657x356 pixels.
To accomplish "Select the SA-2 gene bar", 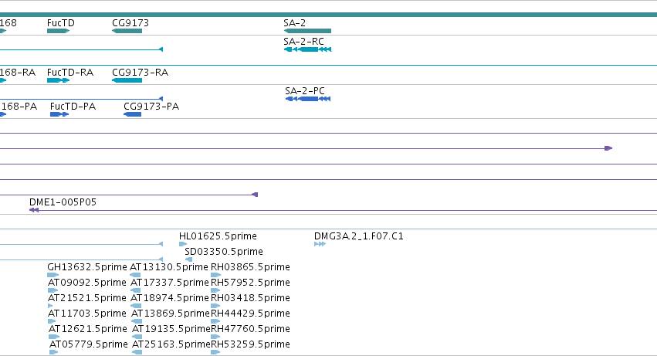I will coord(307,31).
